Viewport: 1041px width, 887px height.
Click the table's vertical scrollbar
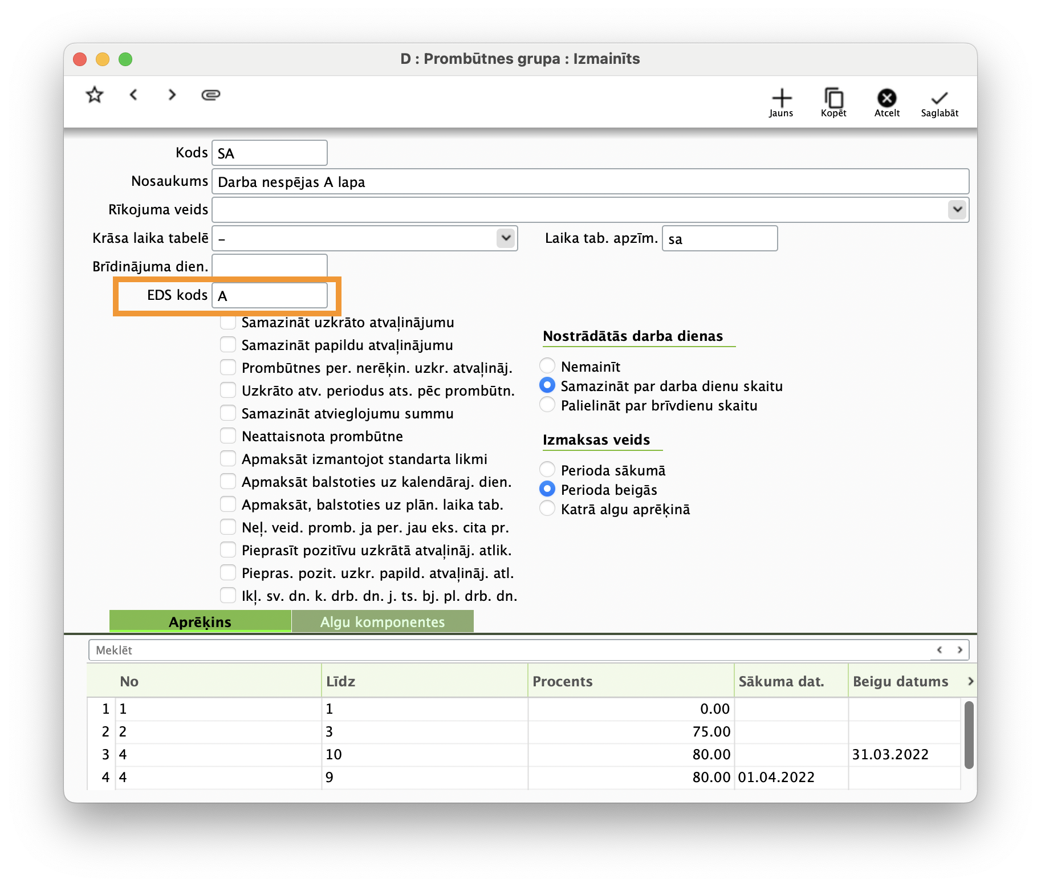coord(969,735)
